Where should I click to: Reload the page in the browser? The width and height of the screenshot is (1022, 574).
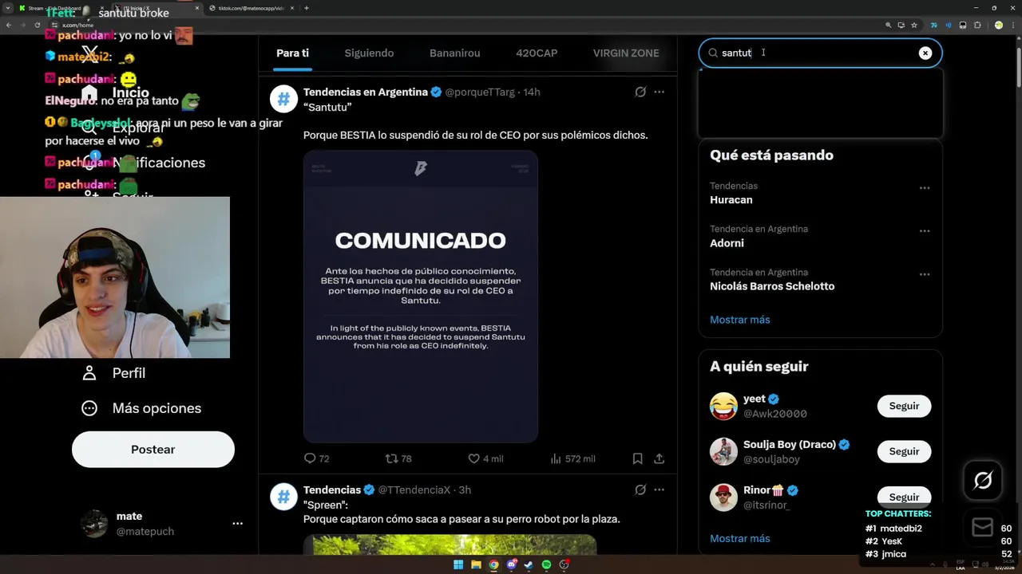click(37, 25)
